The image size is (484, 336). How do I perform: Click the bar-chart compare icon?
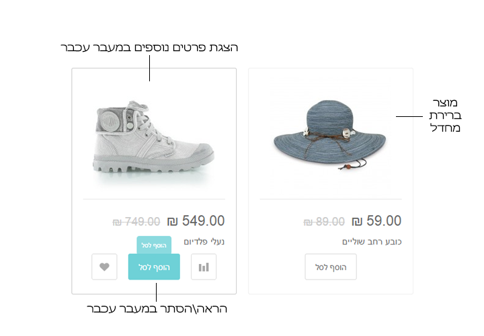(x=204, y=267)
